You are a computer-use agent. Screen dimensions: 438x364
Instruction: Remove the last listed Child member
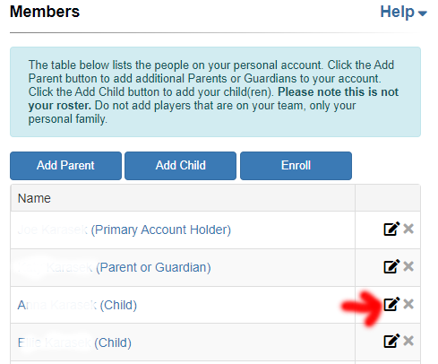click(408, 341)
